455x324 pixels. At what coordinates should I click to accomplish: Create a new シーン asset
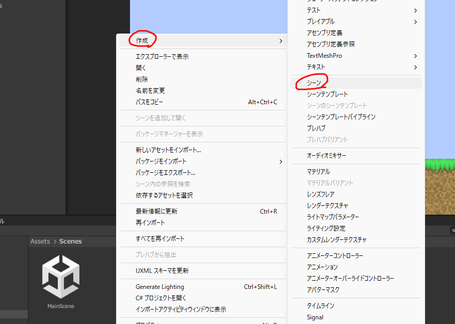(x=356, y=83)
